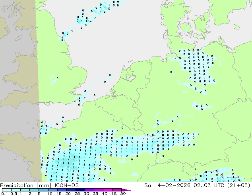252x195 pixels.
Task: Click the time range "02..03"
Action: [202, 185]
